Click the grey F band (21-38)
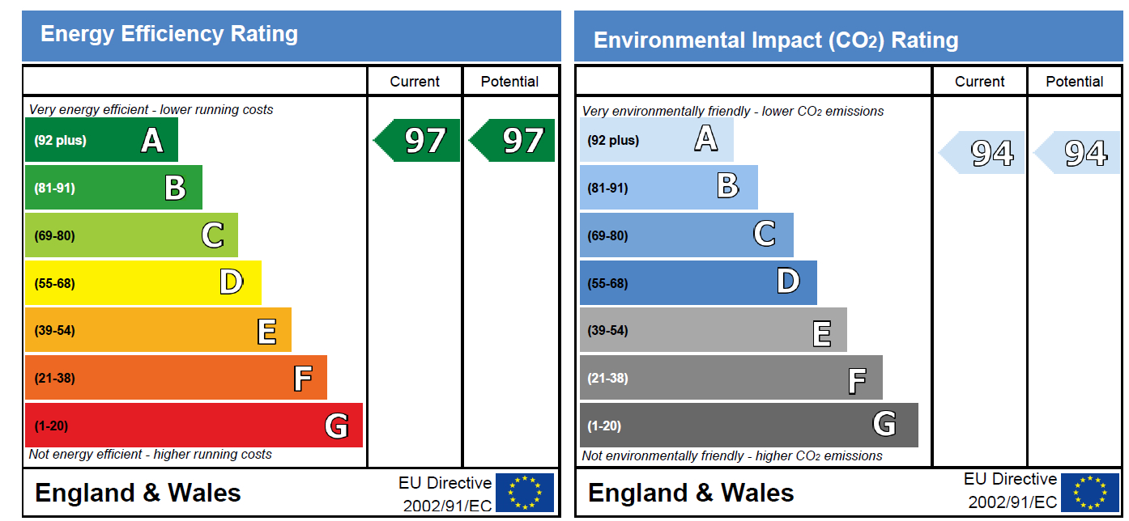This screenshot has width=1129, height=521. (x=731, y=378)
